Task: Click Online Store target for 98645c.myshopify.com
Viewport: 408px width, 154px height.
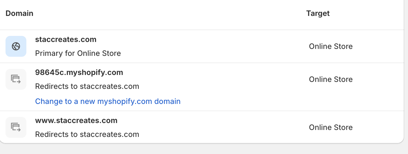Action: click(331, 79)
